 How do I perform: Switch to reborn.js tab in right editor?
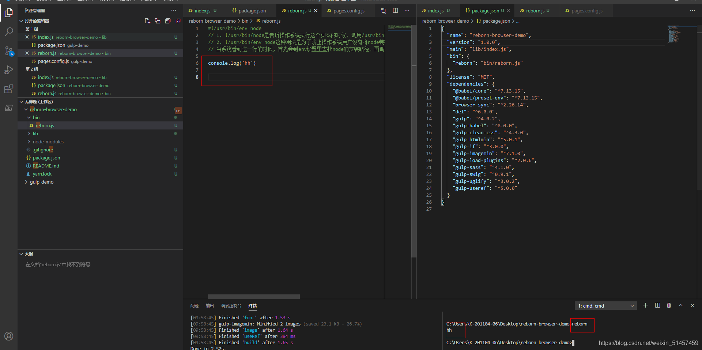pyautogui.click(x=537, y=11)
